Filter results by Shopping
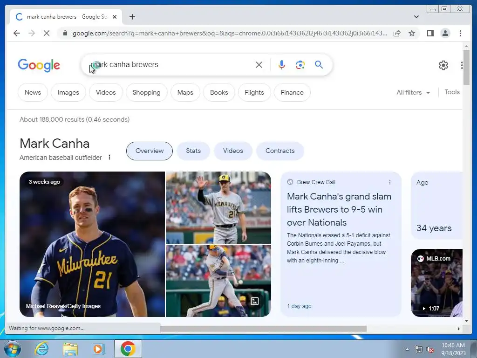 click(x=146, y=92)
